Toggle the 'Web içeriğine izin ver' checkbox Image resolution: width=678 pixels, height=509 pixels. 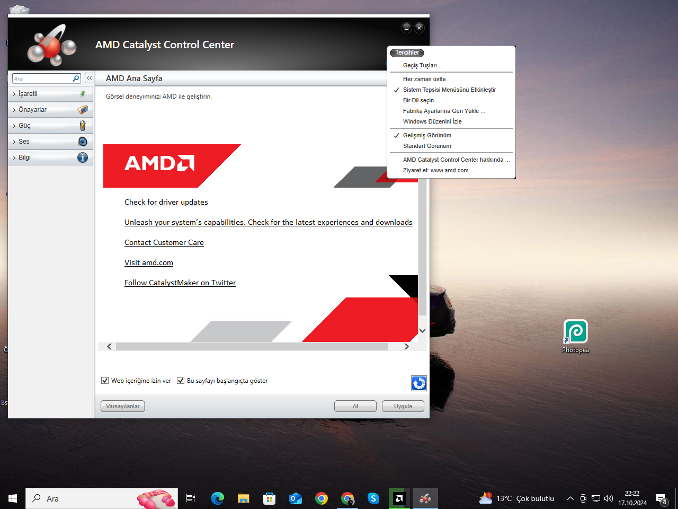click(x=105, y=381)
